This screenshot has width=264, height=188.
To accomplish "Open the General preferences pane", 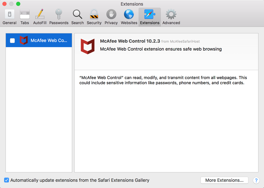I will point(10,17).
